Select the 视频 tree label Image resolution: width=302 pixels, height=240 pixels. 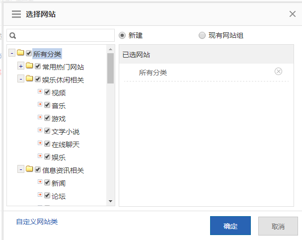tap(59, 93)
